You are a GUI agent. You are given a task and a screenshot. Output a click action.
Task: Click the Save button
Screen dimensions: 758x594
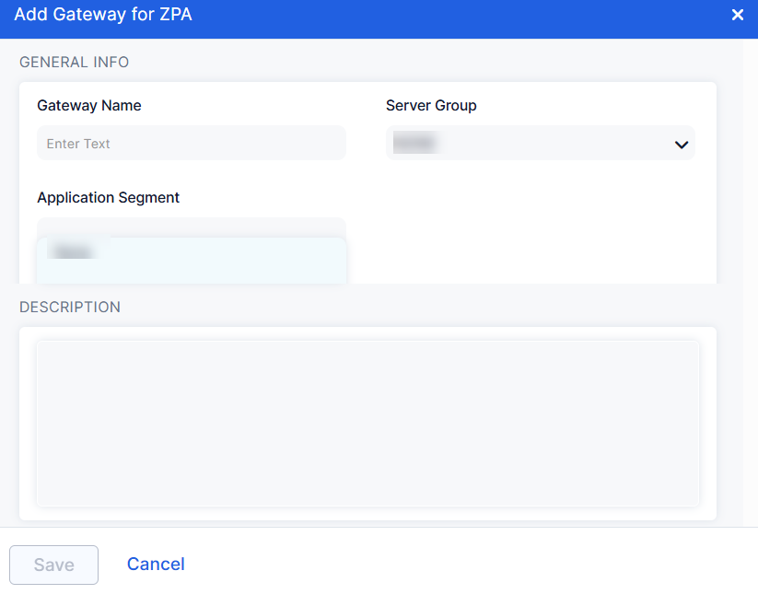53,565
